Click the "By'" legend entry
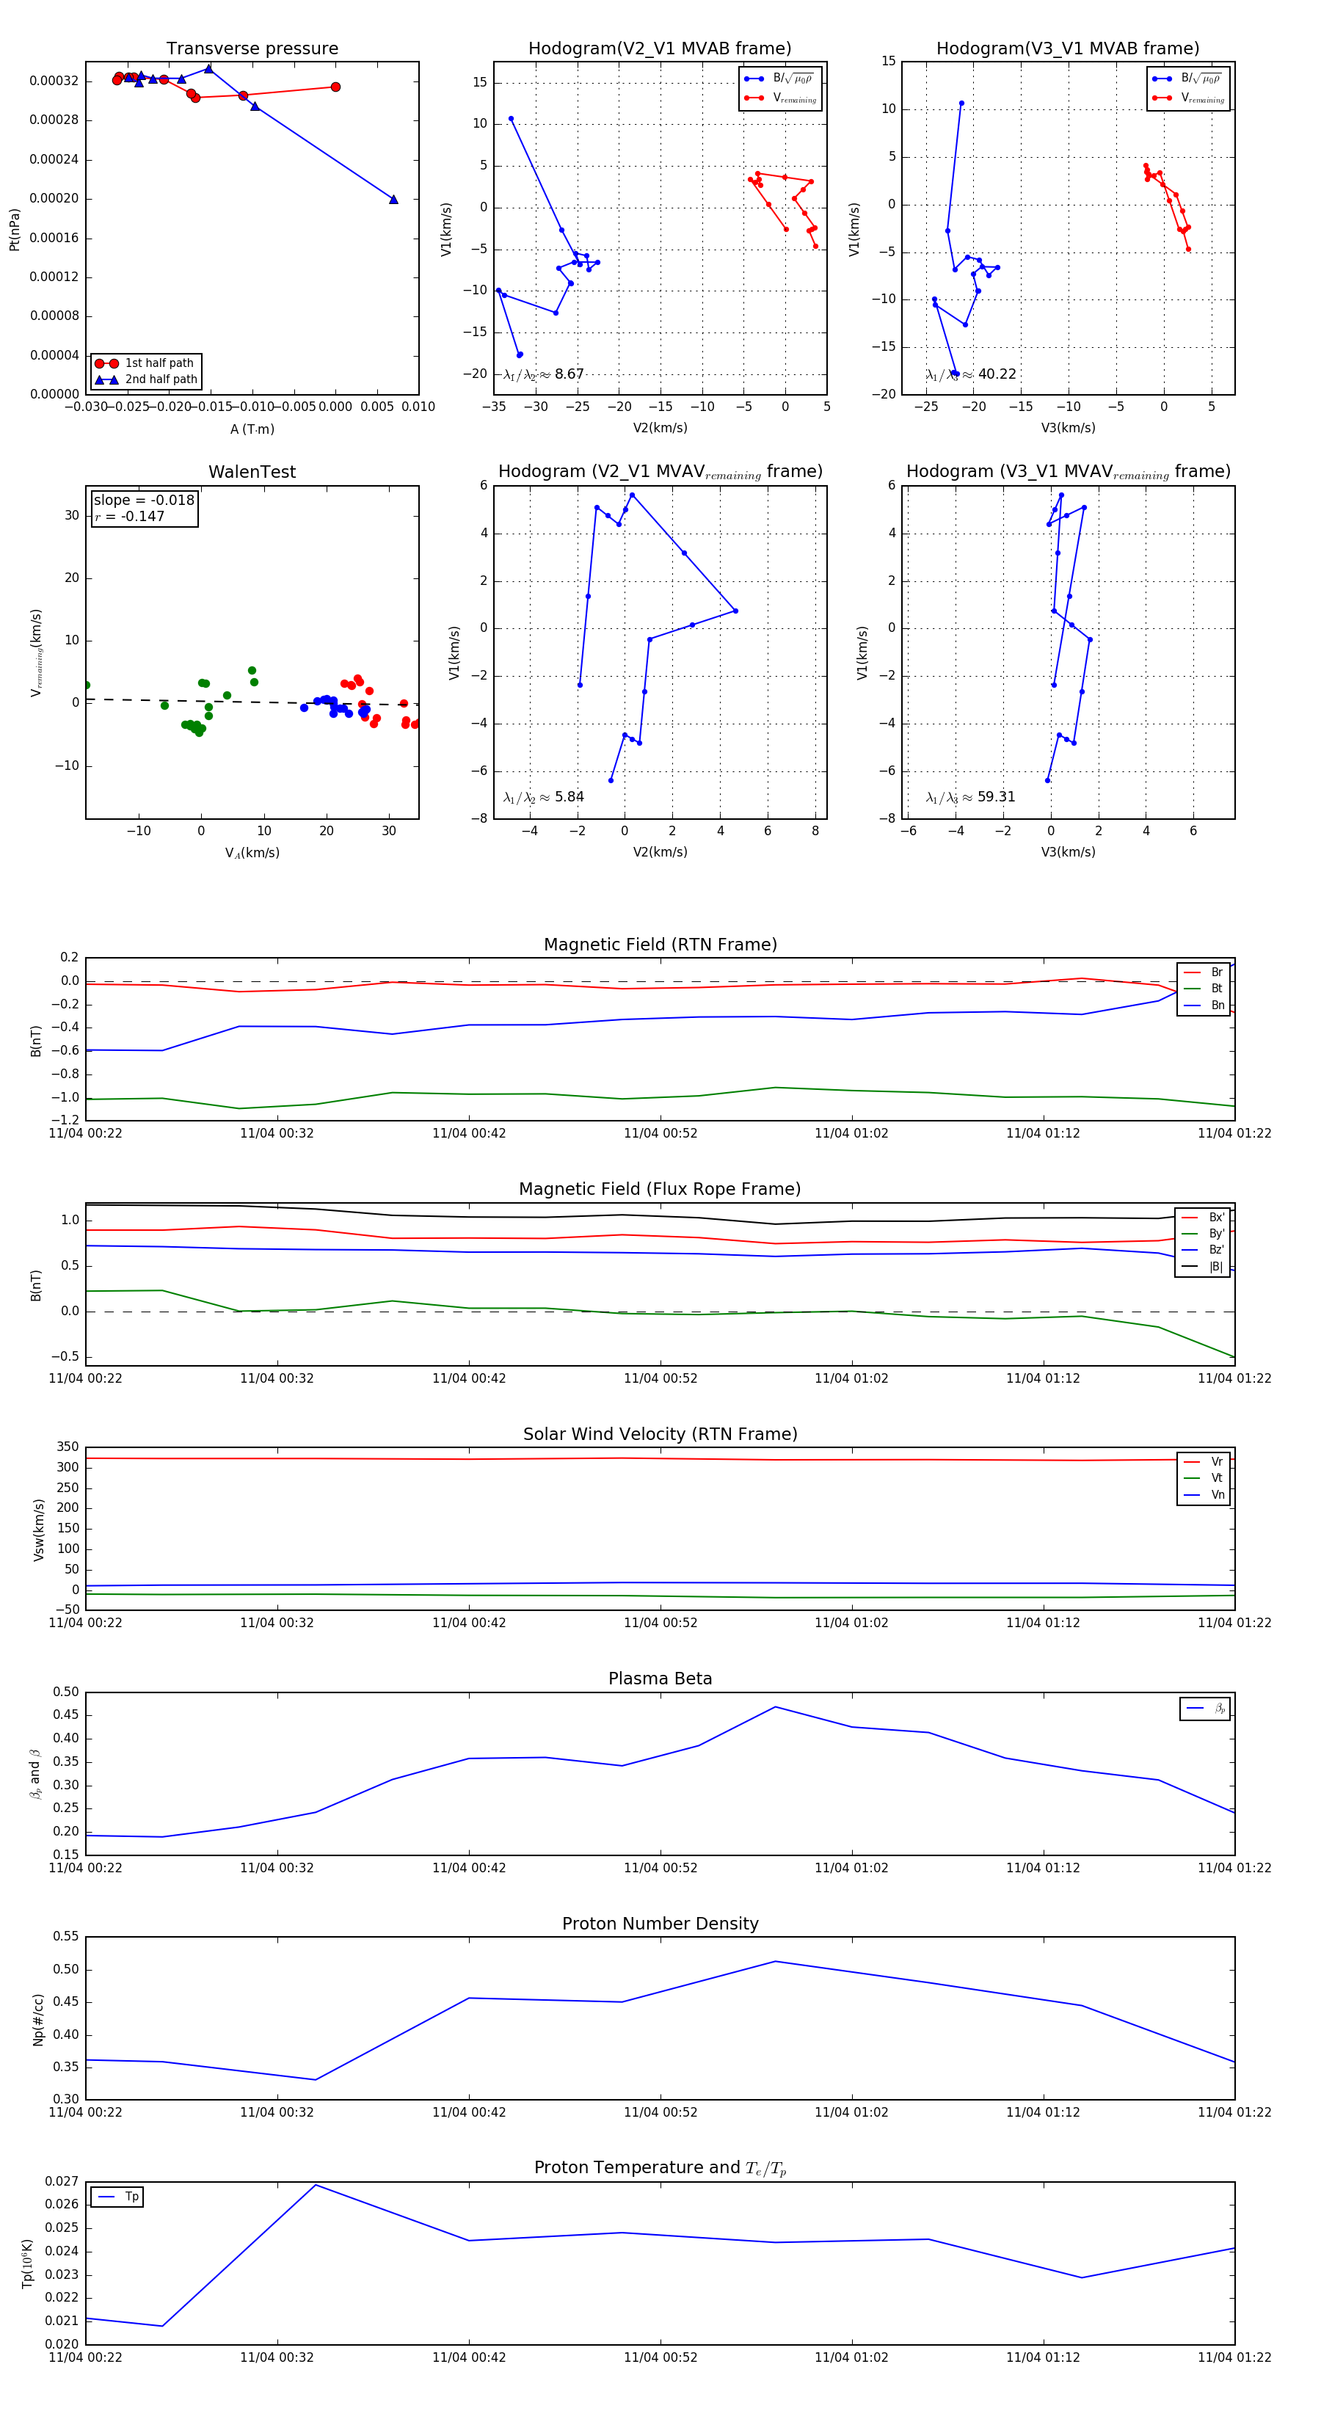 [1203, 1234]
